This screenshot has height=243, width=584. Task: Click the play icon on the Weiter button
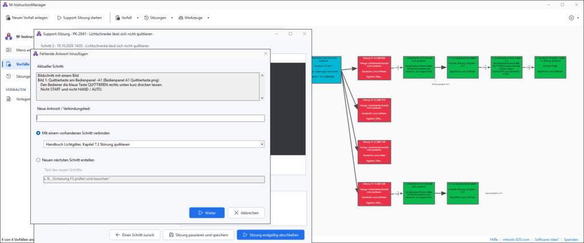click(x=200, y=213)
